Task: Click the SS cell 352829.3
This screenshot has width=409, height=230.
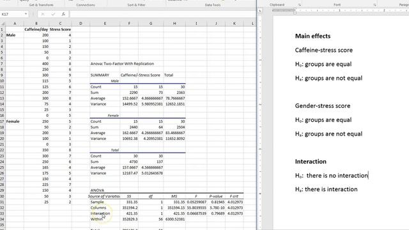Action: (129, 219)
